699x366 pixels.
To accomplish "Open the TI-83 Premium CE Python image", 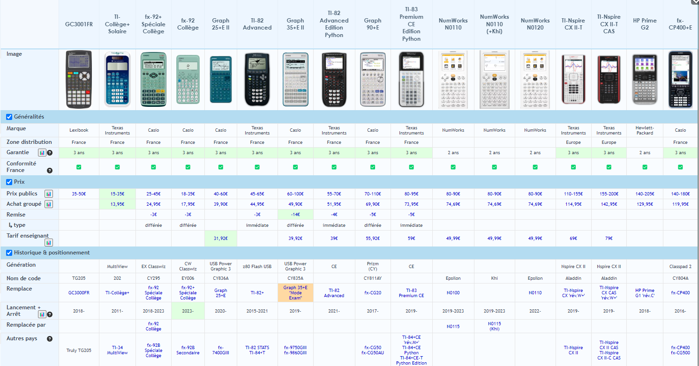I will click(x=411, y=79).
